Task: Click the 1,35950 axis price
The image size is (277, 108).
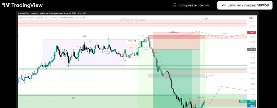Action: pos(252,89)
